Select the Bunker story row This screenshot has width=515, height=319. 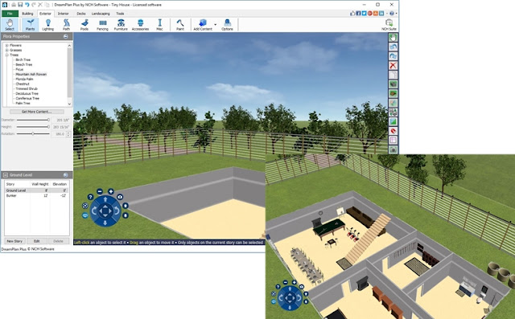pos(37,196)
